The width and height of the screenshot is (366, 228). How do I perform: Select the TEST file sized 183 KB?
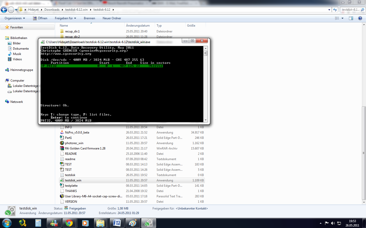132,164
